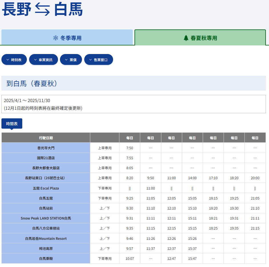Switch to the 冬季專用 tab
Image resolution: width=269 pixels, height=267 pixels.
(x=67, y=37)
